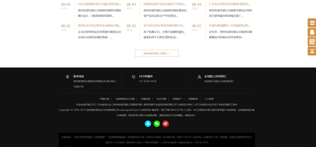Click friend link 滨州水井维修
Image resolution: width=316 pixels, height=147 pixels.
pyautogui.click(x=154, y=137)
